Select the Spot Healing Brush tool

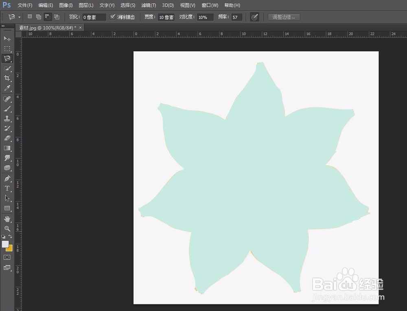pos(7,99)
